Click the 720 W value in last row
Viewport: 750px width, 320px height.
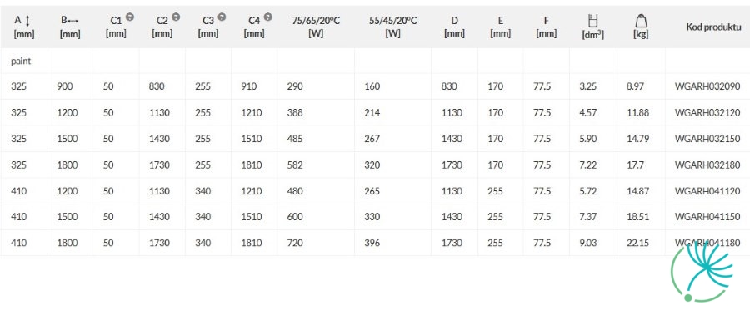295,243
